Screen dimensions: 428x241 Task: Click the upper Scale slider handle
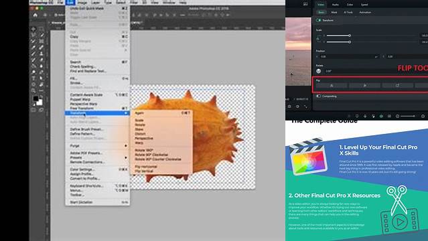point(350,35)
